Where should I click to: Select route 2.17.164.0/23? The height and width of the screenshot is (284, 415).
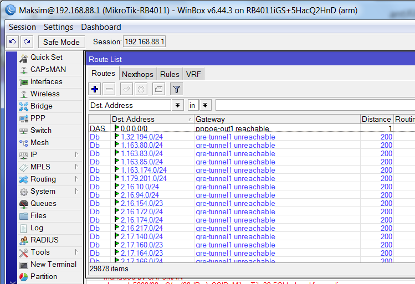252,253
